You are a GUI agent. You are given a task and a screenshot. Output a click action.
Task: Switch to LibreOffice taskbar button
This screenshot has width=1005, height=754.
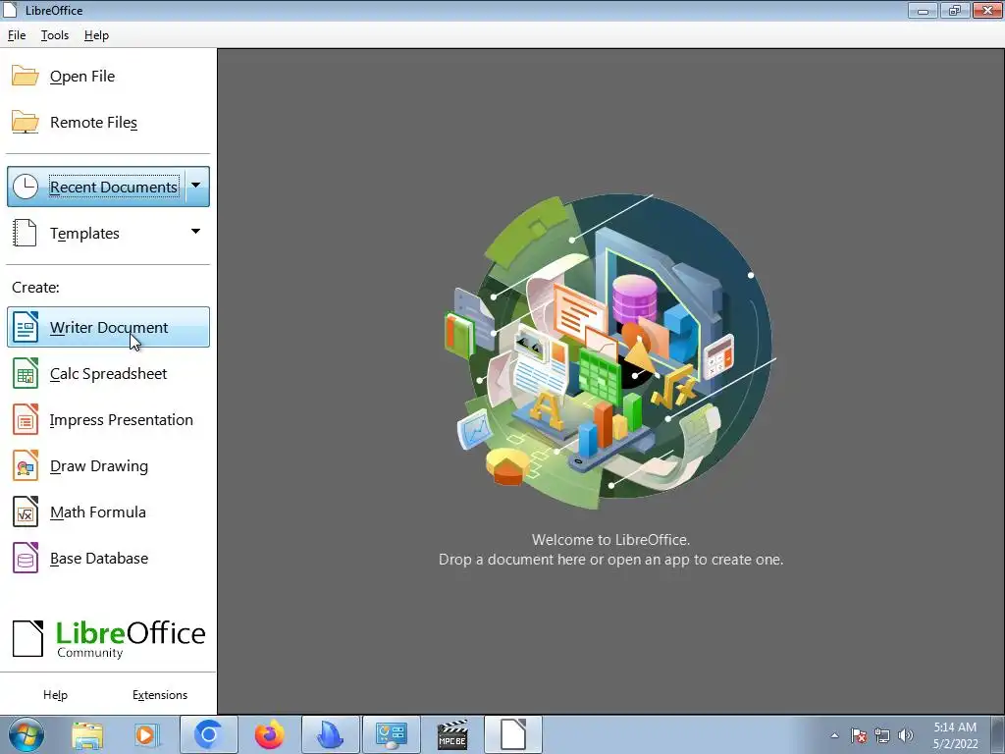[513, 734]
